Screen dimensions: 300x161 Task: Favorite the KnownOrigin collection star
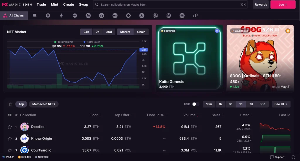tap(10, 138)
